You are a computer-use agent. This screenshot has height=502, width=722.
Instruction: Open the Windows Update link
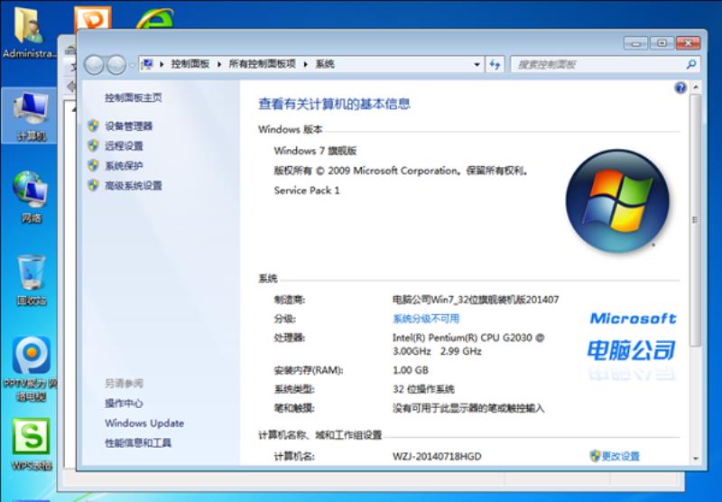pyautogui.click(x=144, y=423)
